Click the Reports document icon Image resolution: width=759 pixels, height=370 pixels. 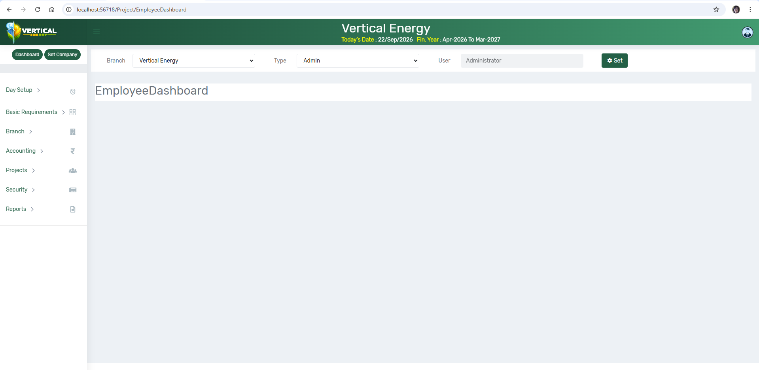(73, 209)
